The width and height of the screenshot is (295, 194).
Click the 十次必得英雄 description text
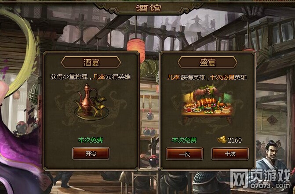click(x=229, y=77)
